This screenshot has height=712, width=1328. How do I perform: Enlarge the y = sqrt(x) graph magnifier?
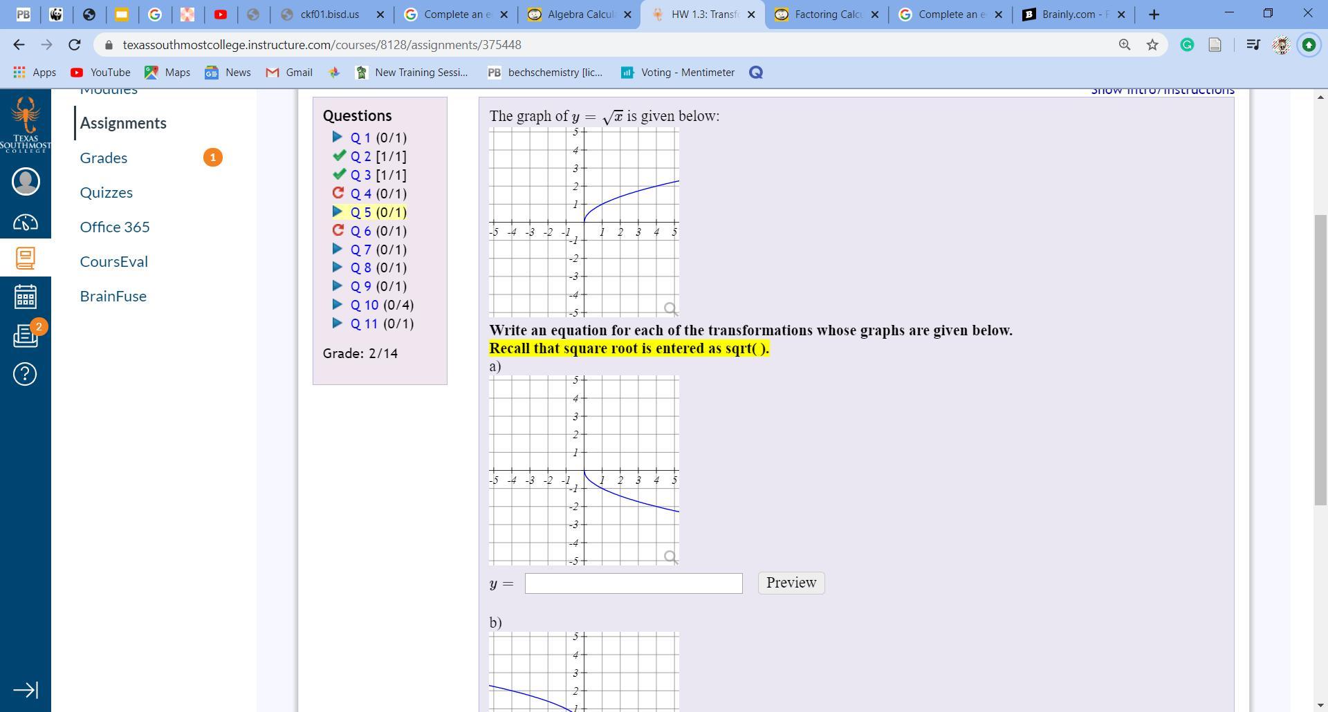(670, 308)
